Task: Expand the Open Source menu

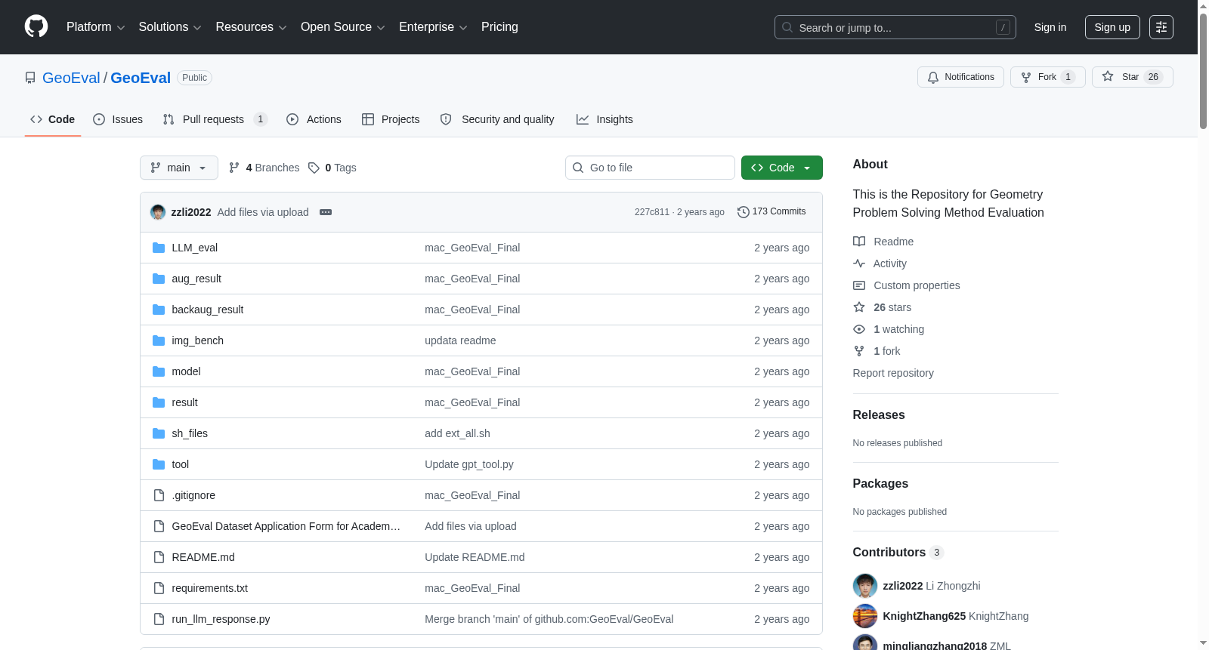Action: pos(343,27)
